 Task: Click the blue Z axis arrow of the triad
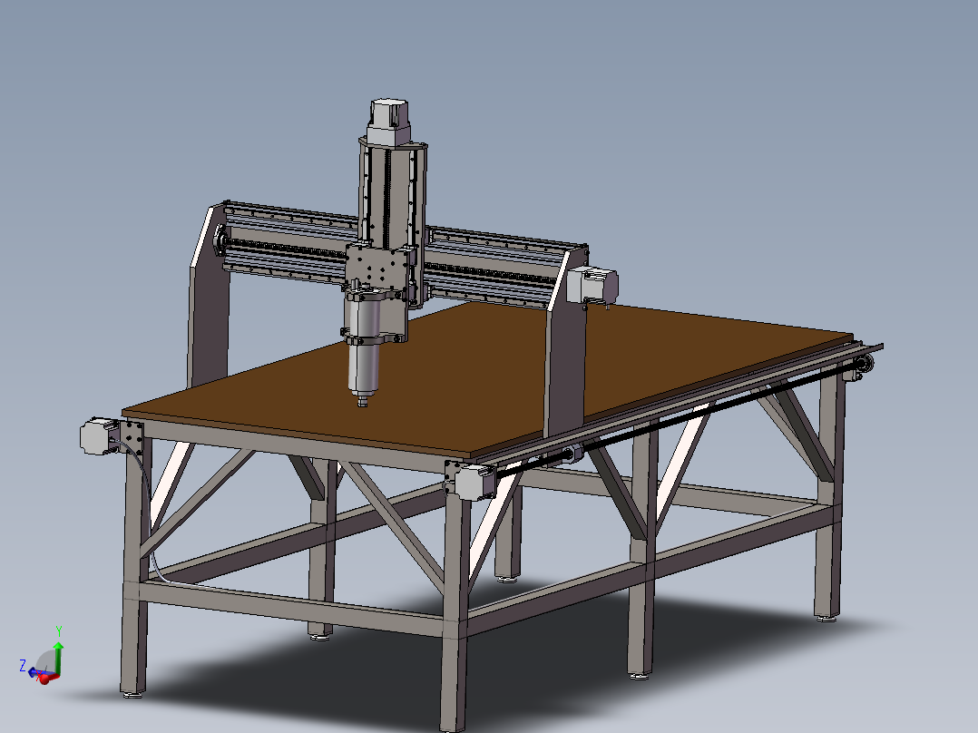[x=34, y=673]
